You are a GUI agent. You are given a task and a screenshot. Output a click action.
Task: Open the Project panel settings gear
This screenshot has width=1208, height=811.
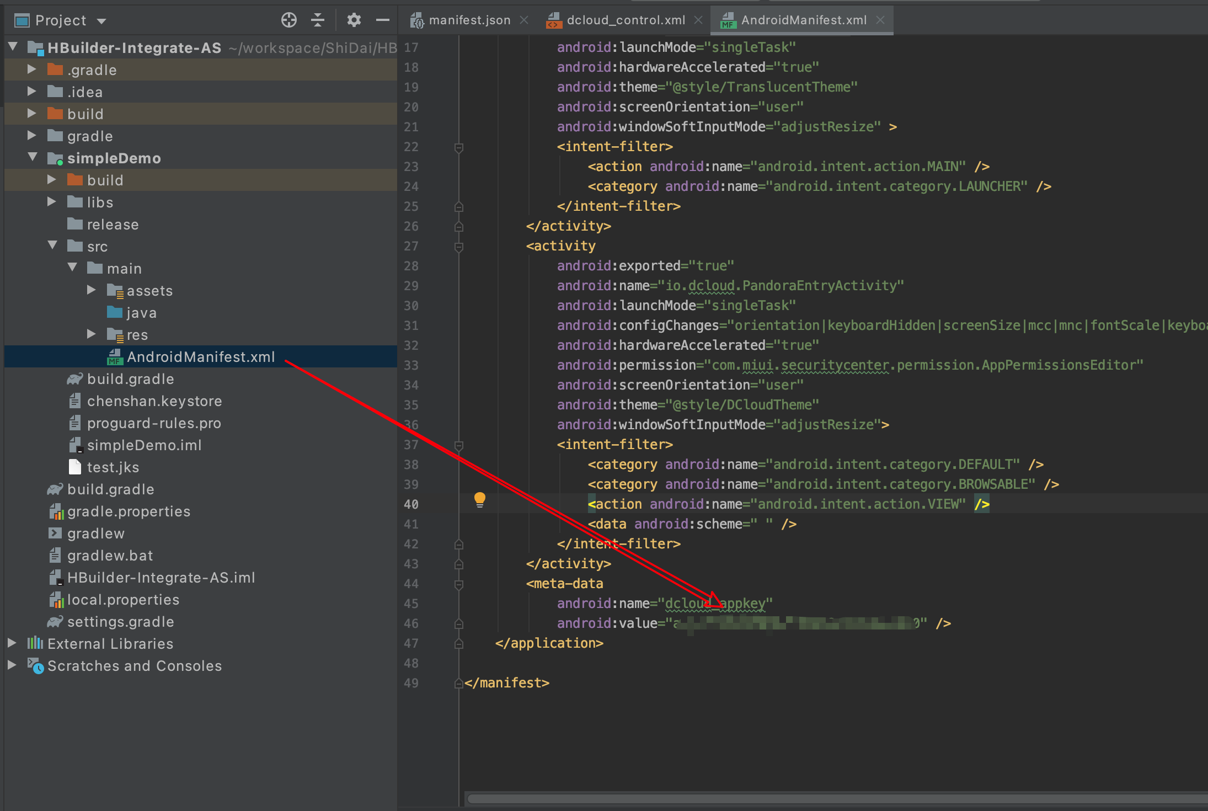click(x=354, y=20)
